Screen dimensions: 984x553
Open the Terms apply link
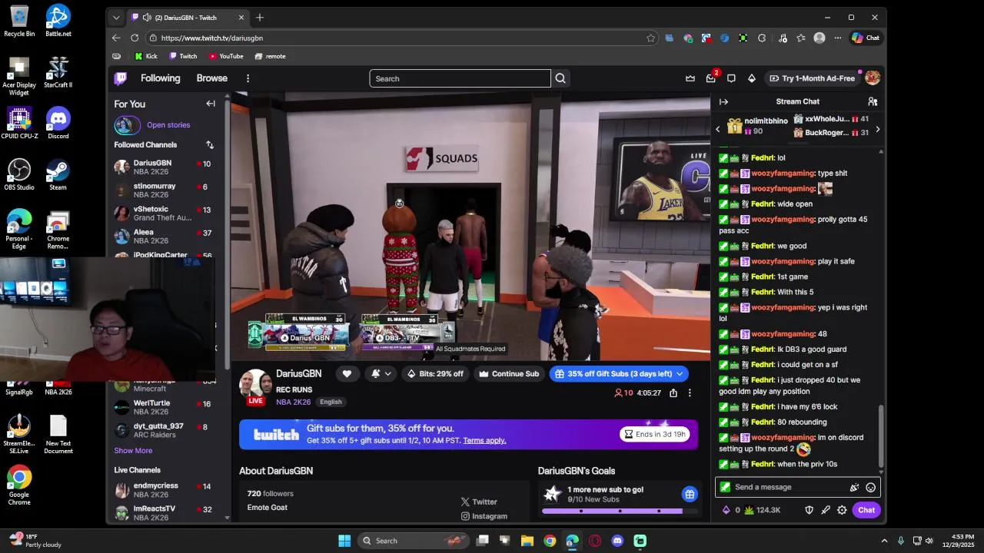pos(484,441)
